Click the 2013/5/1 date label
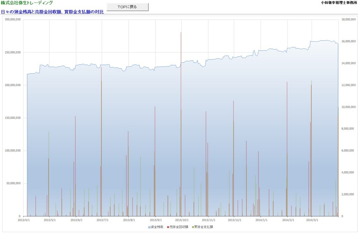The image size is (358, 237). 50,220
